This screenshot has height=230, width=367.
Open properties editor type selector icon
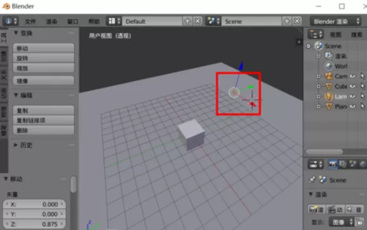click(x=316, y=164)
